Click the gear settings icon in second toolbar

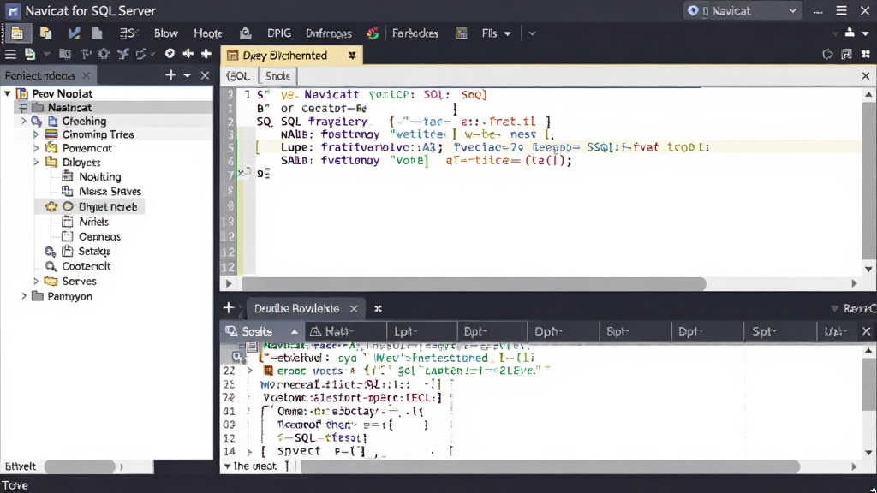(x=104, y=54)
